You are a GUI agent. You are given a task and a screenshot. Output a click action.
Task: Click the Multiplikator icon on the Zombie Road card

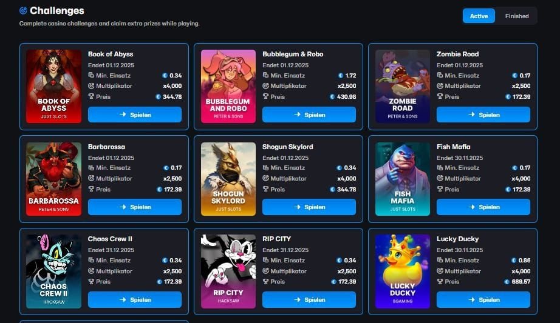point(440,86)
